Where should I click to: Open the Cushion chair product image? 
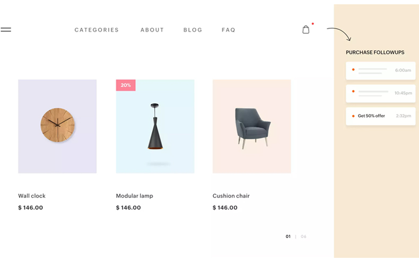pos(252,127)
